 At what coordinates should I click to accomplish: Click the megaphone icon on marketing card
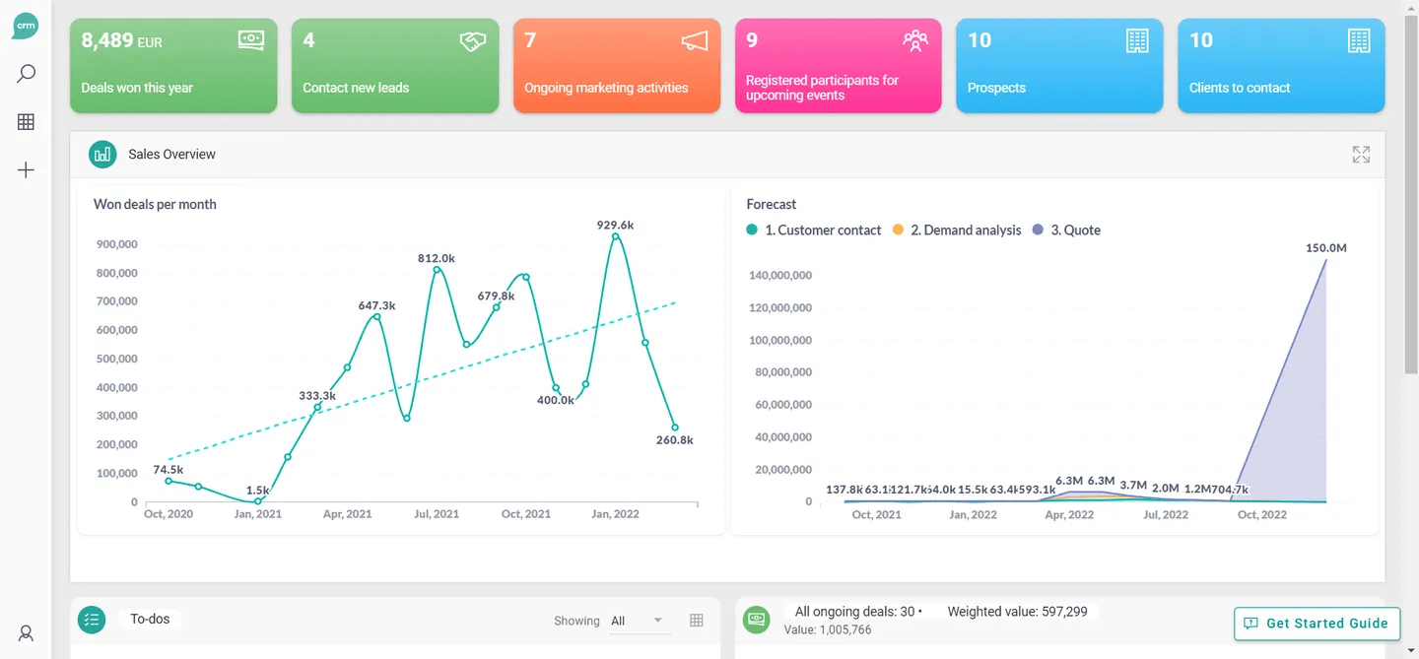[695, 41]
